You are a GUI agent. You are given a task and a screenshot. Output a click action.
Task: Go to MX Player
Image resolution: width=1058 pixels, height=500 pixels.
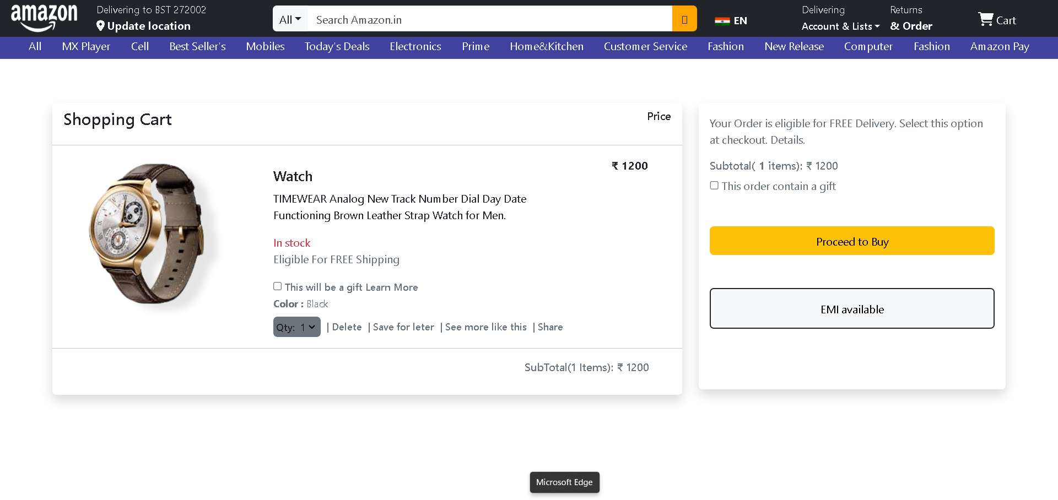(86, 47)
